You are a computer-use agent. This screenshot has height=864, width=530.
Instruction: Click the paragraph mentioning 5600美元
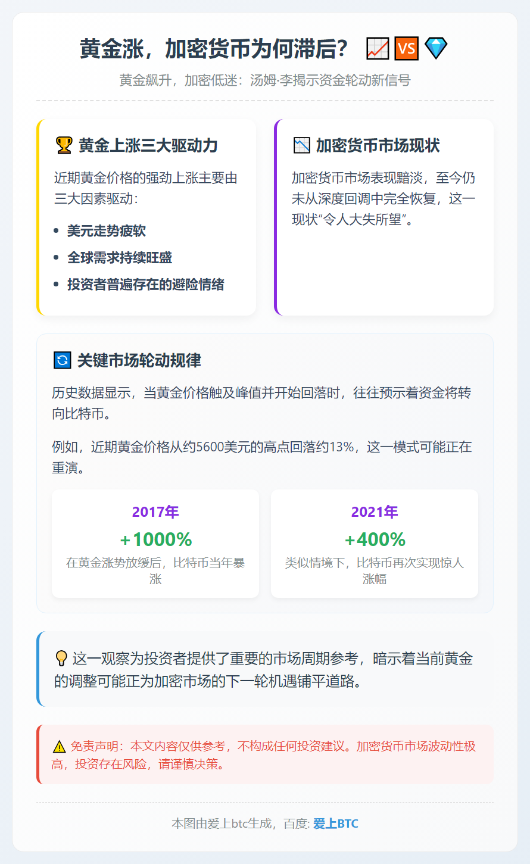click(x=261, y=457)
